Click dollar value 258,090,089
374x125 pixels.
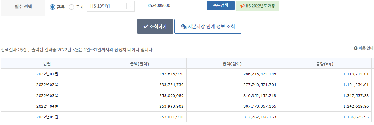(x=171, y=96)
